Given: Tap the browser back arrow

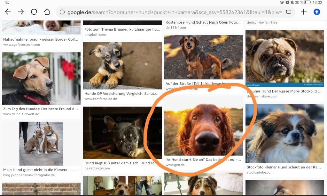Looking at the screenshot, I should point(8,12).
